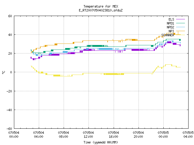Image resolution: width=194 pixels, height=145 pixels.
Task: Click the x-axis label 070504 12:00
Action: [88, 135]
